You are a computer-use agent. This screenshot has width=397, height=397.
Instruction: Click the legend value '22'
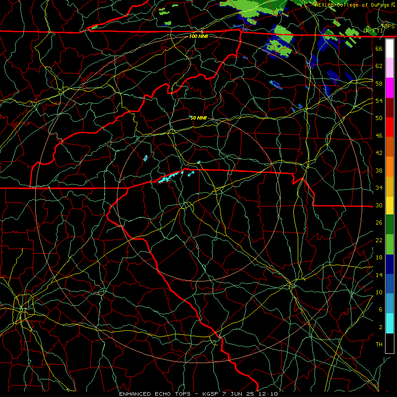click(379, 240)
